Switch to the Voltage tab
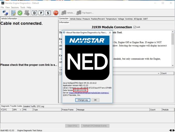Screen dimensions: 175x132 tap(121, 19)
